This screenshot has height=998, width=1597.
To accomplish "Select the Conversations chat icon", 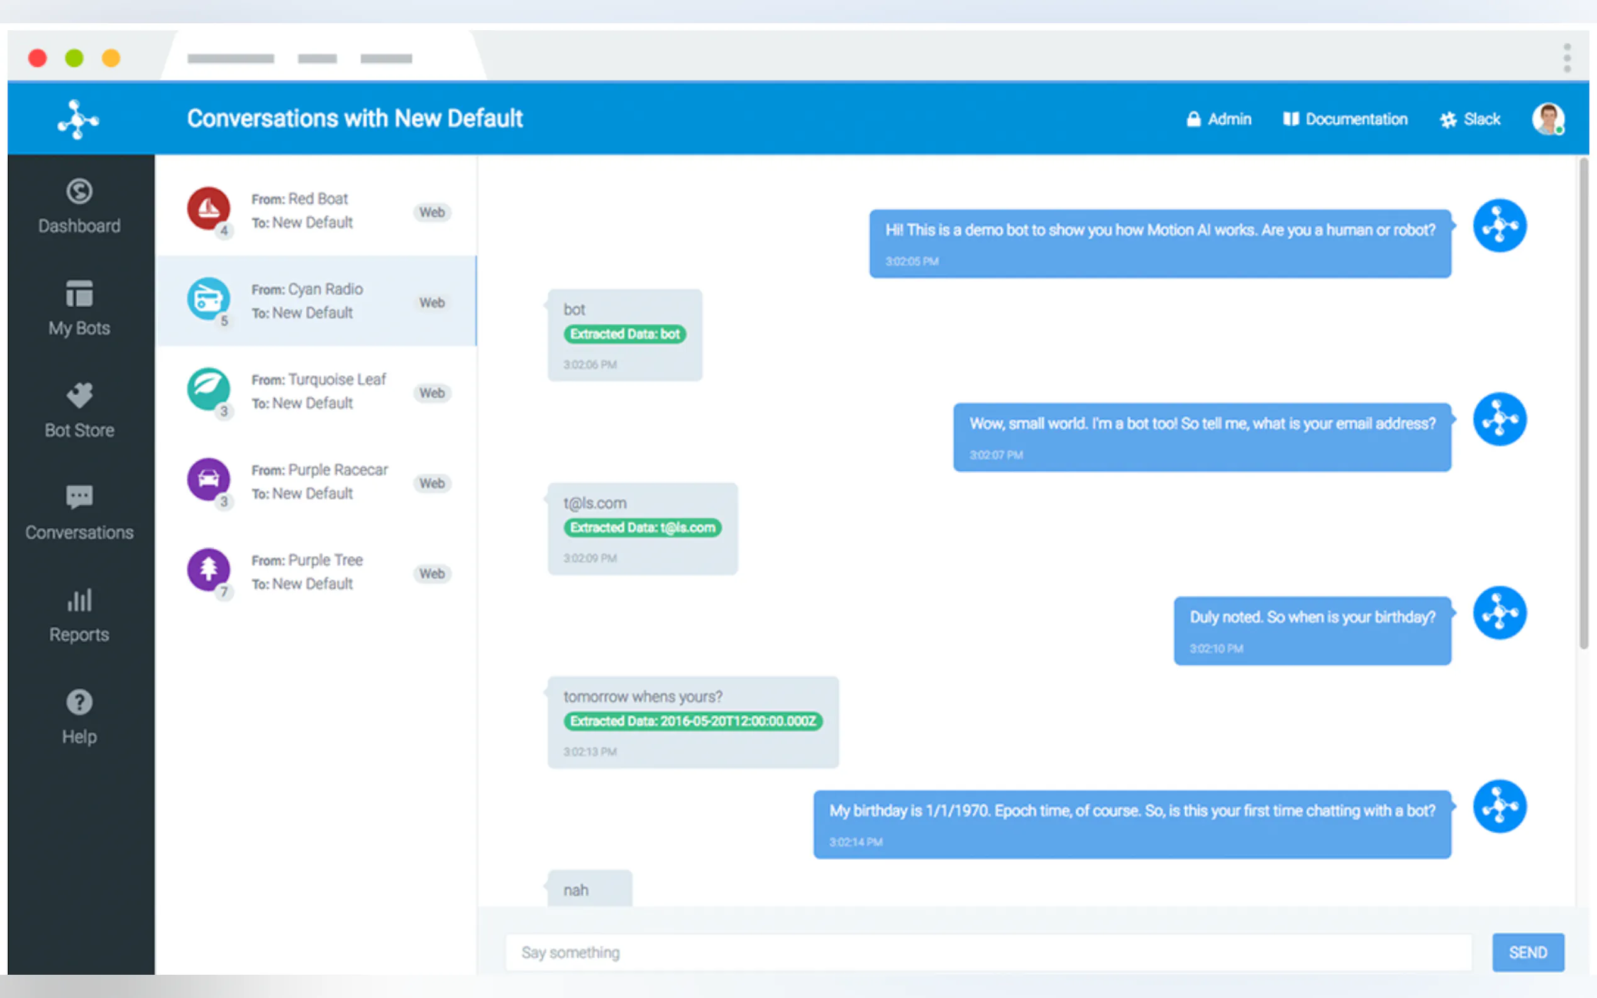I will pyautogui.click(x=79, y=498).
